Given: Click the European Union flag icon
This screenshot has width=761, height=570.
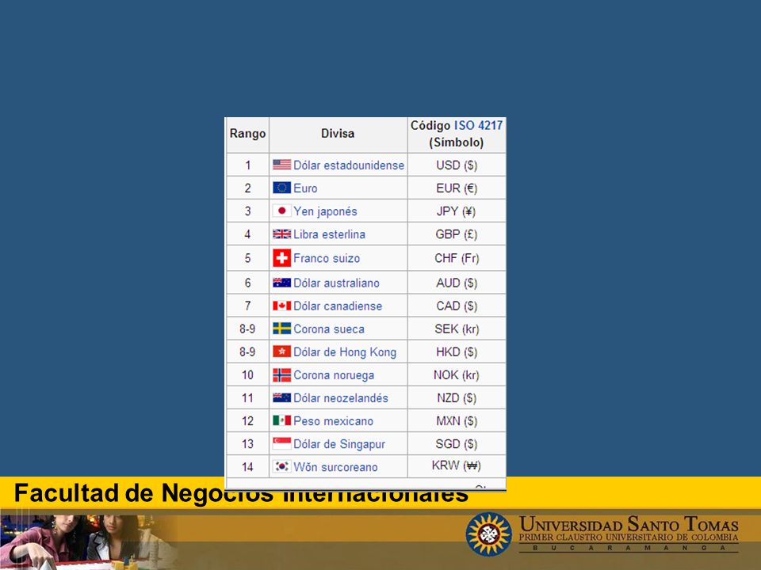Looking at the screenshot, I should click(x=281, y=188).
